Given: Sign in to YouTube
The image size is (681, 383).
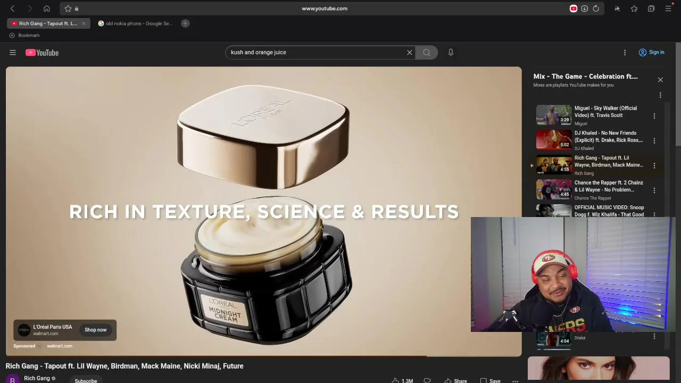Looking at the screenshot, I should click(x=652, y=52).
